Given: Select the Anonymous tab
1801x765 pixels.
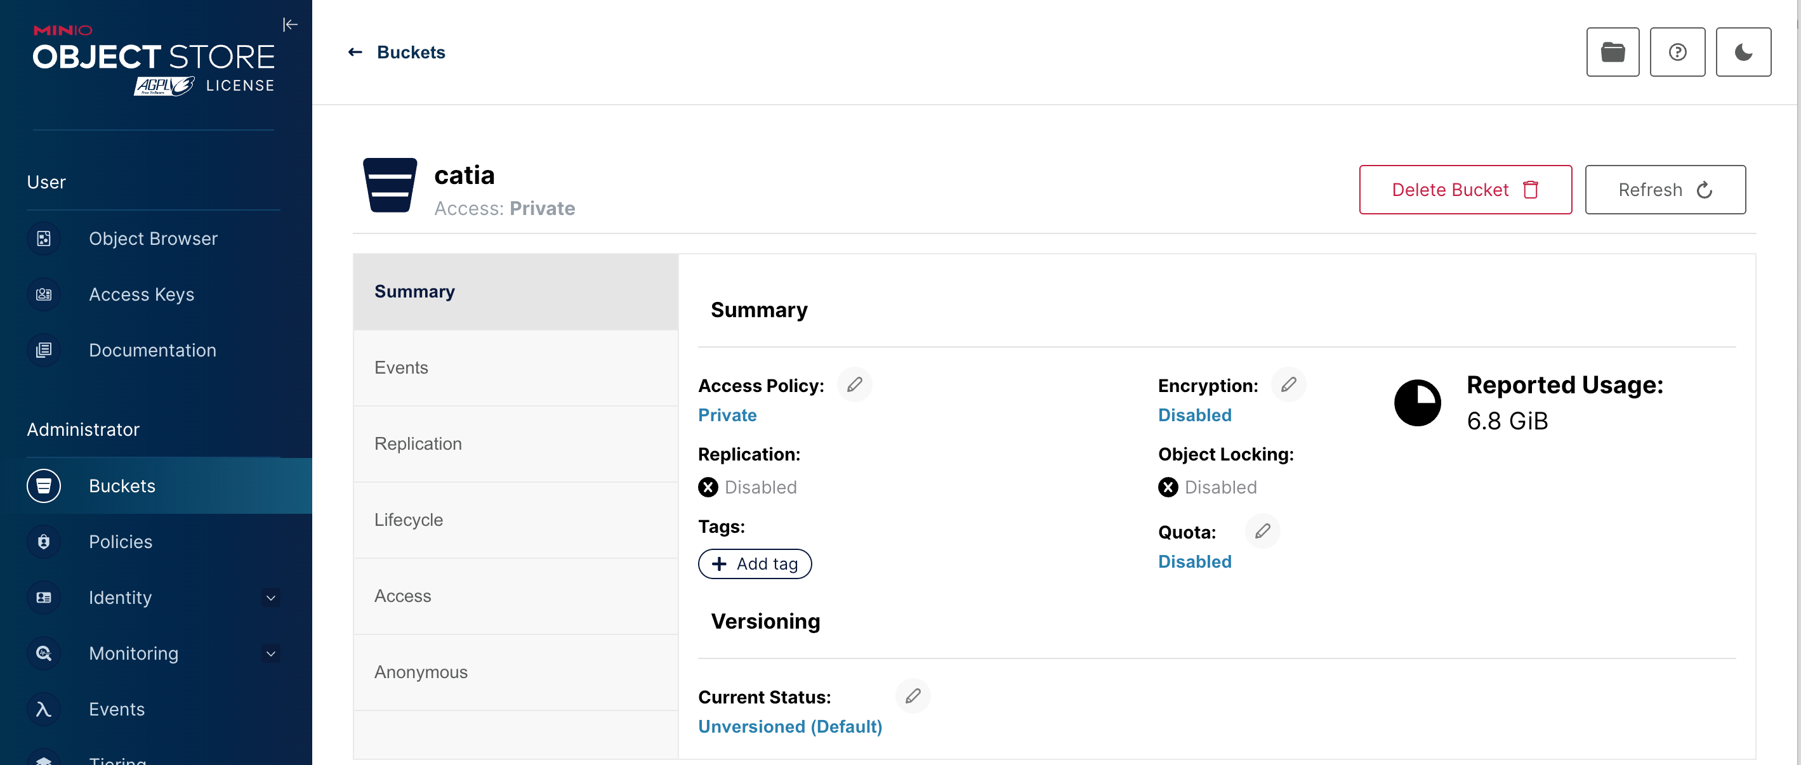Looking at the screenshot, I should pos(420,672).
